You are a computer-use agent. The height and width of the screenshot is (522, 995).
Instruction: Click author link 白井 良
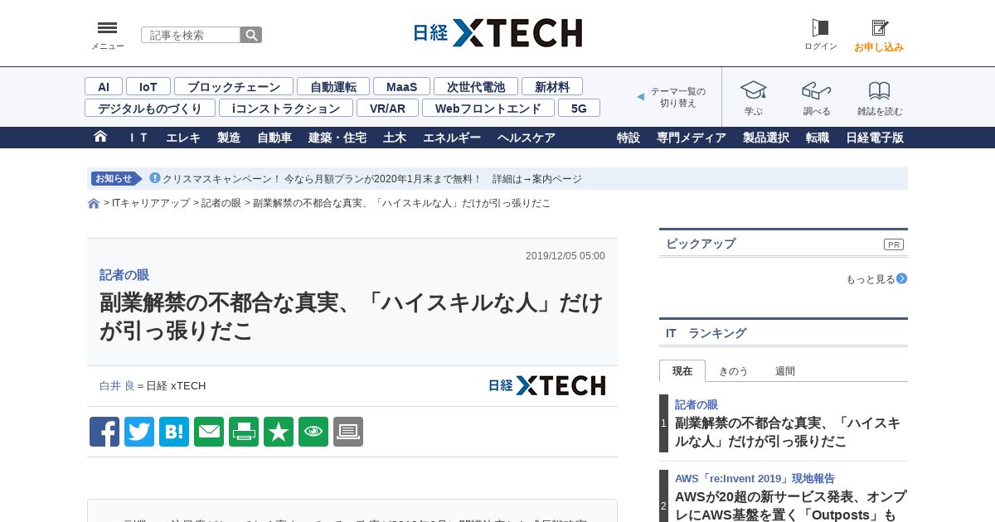[x=117, y=385]
